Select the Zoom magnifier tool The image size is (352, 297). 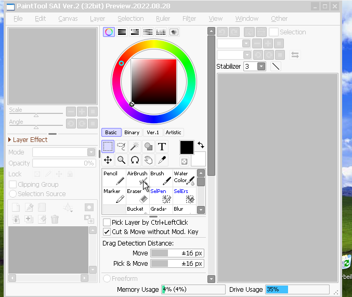(x=121, y=160)
